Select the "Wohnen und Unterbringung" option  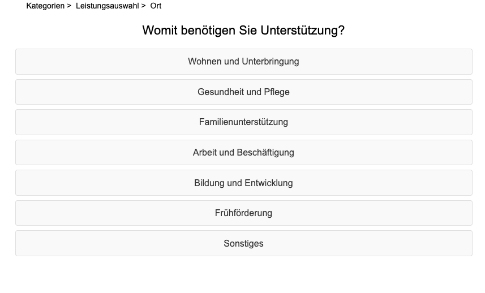click(243, 62)
